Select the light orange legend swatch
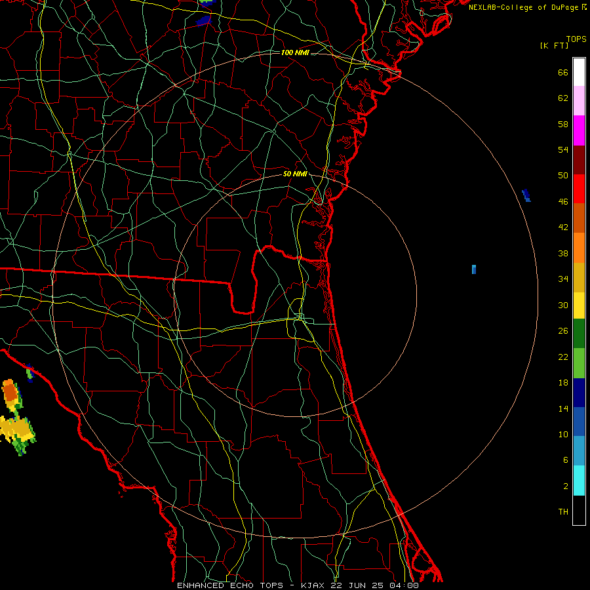 point(579,248)
